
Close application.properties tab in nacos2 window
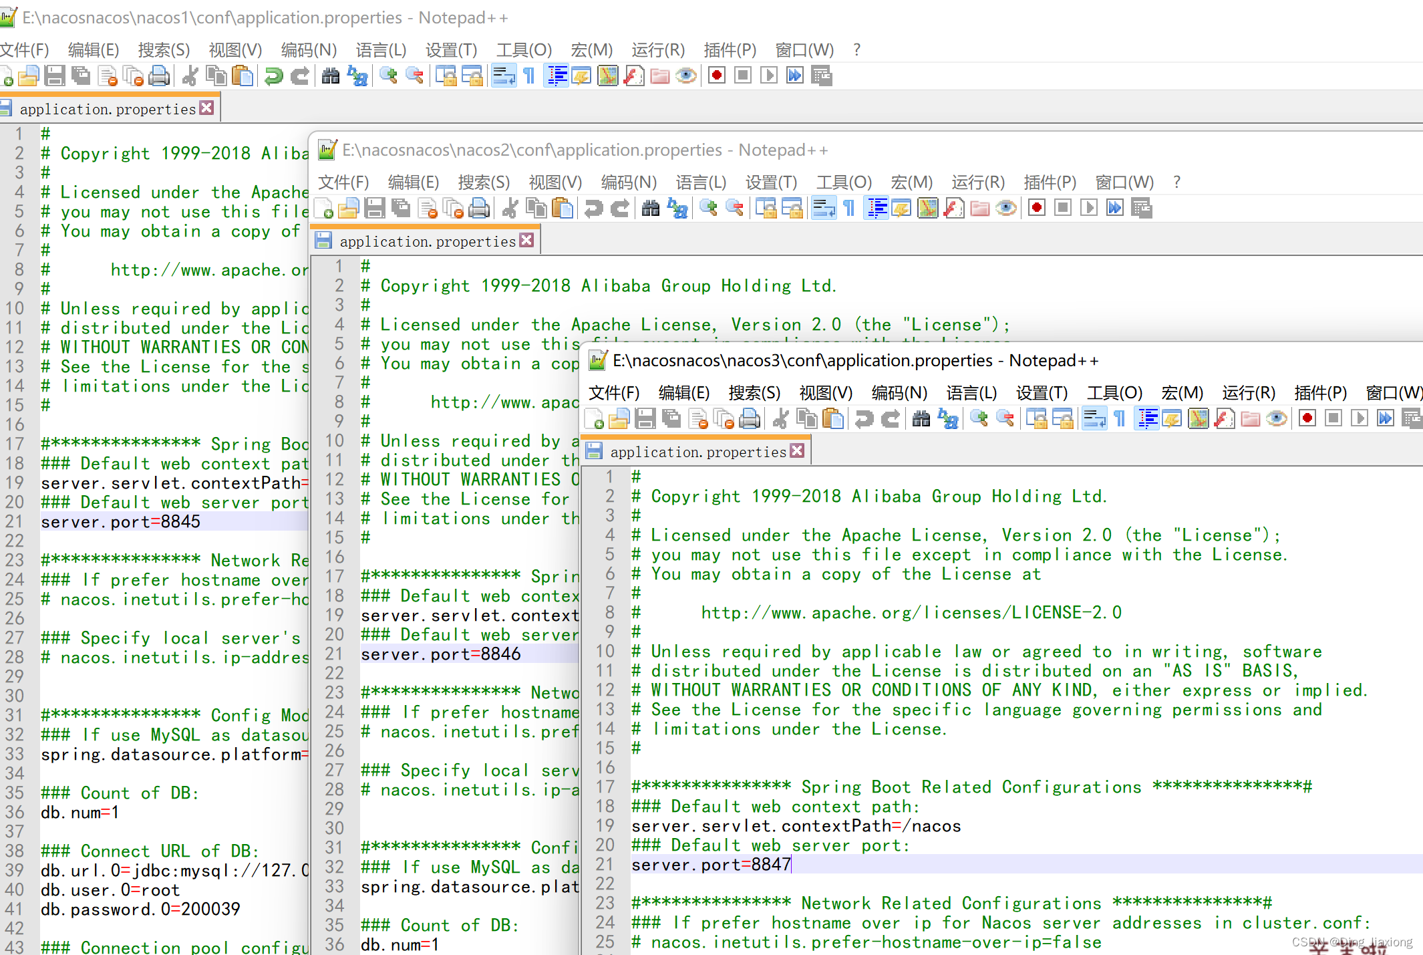tap(527, 241)
